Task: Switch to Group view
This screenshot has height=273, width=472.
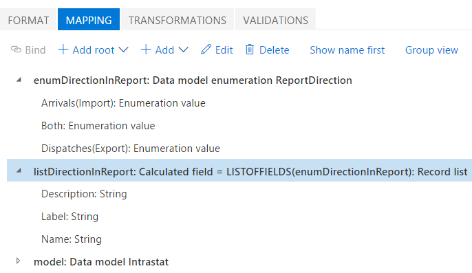Action: tap(431, 50)
